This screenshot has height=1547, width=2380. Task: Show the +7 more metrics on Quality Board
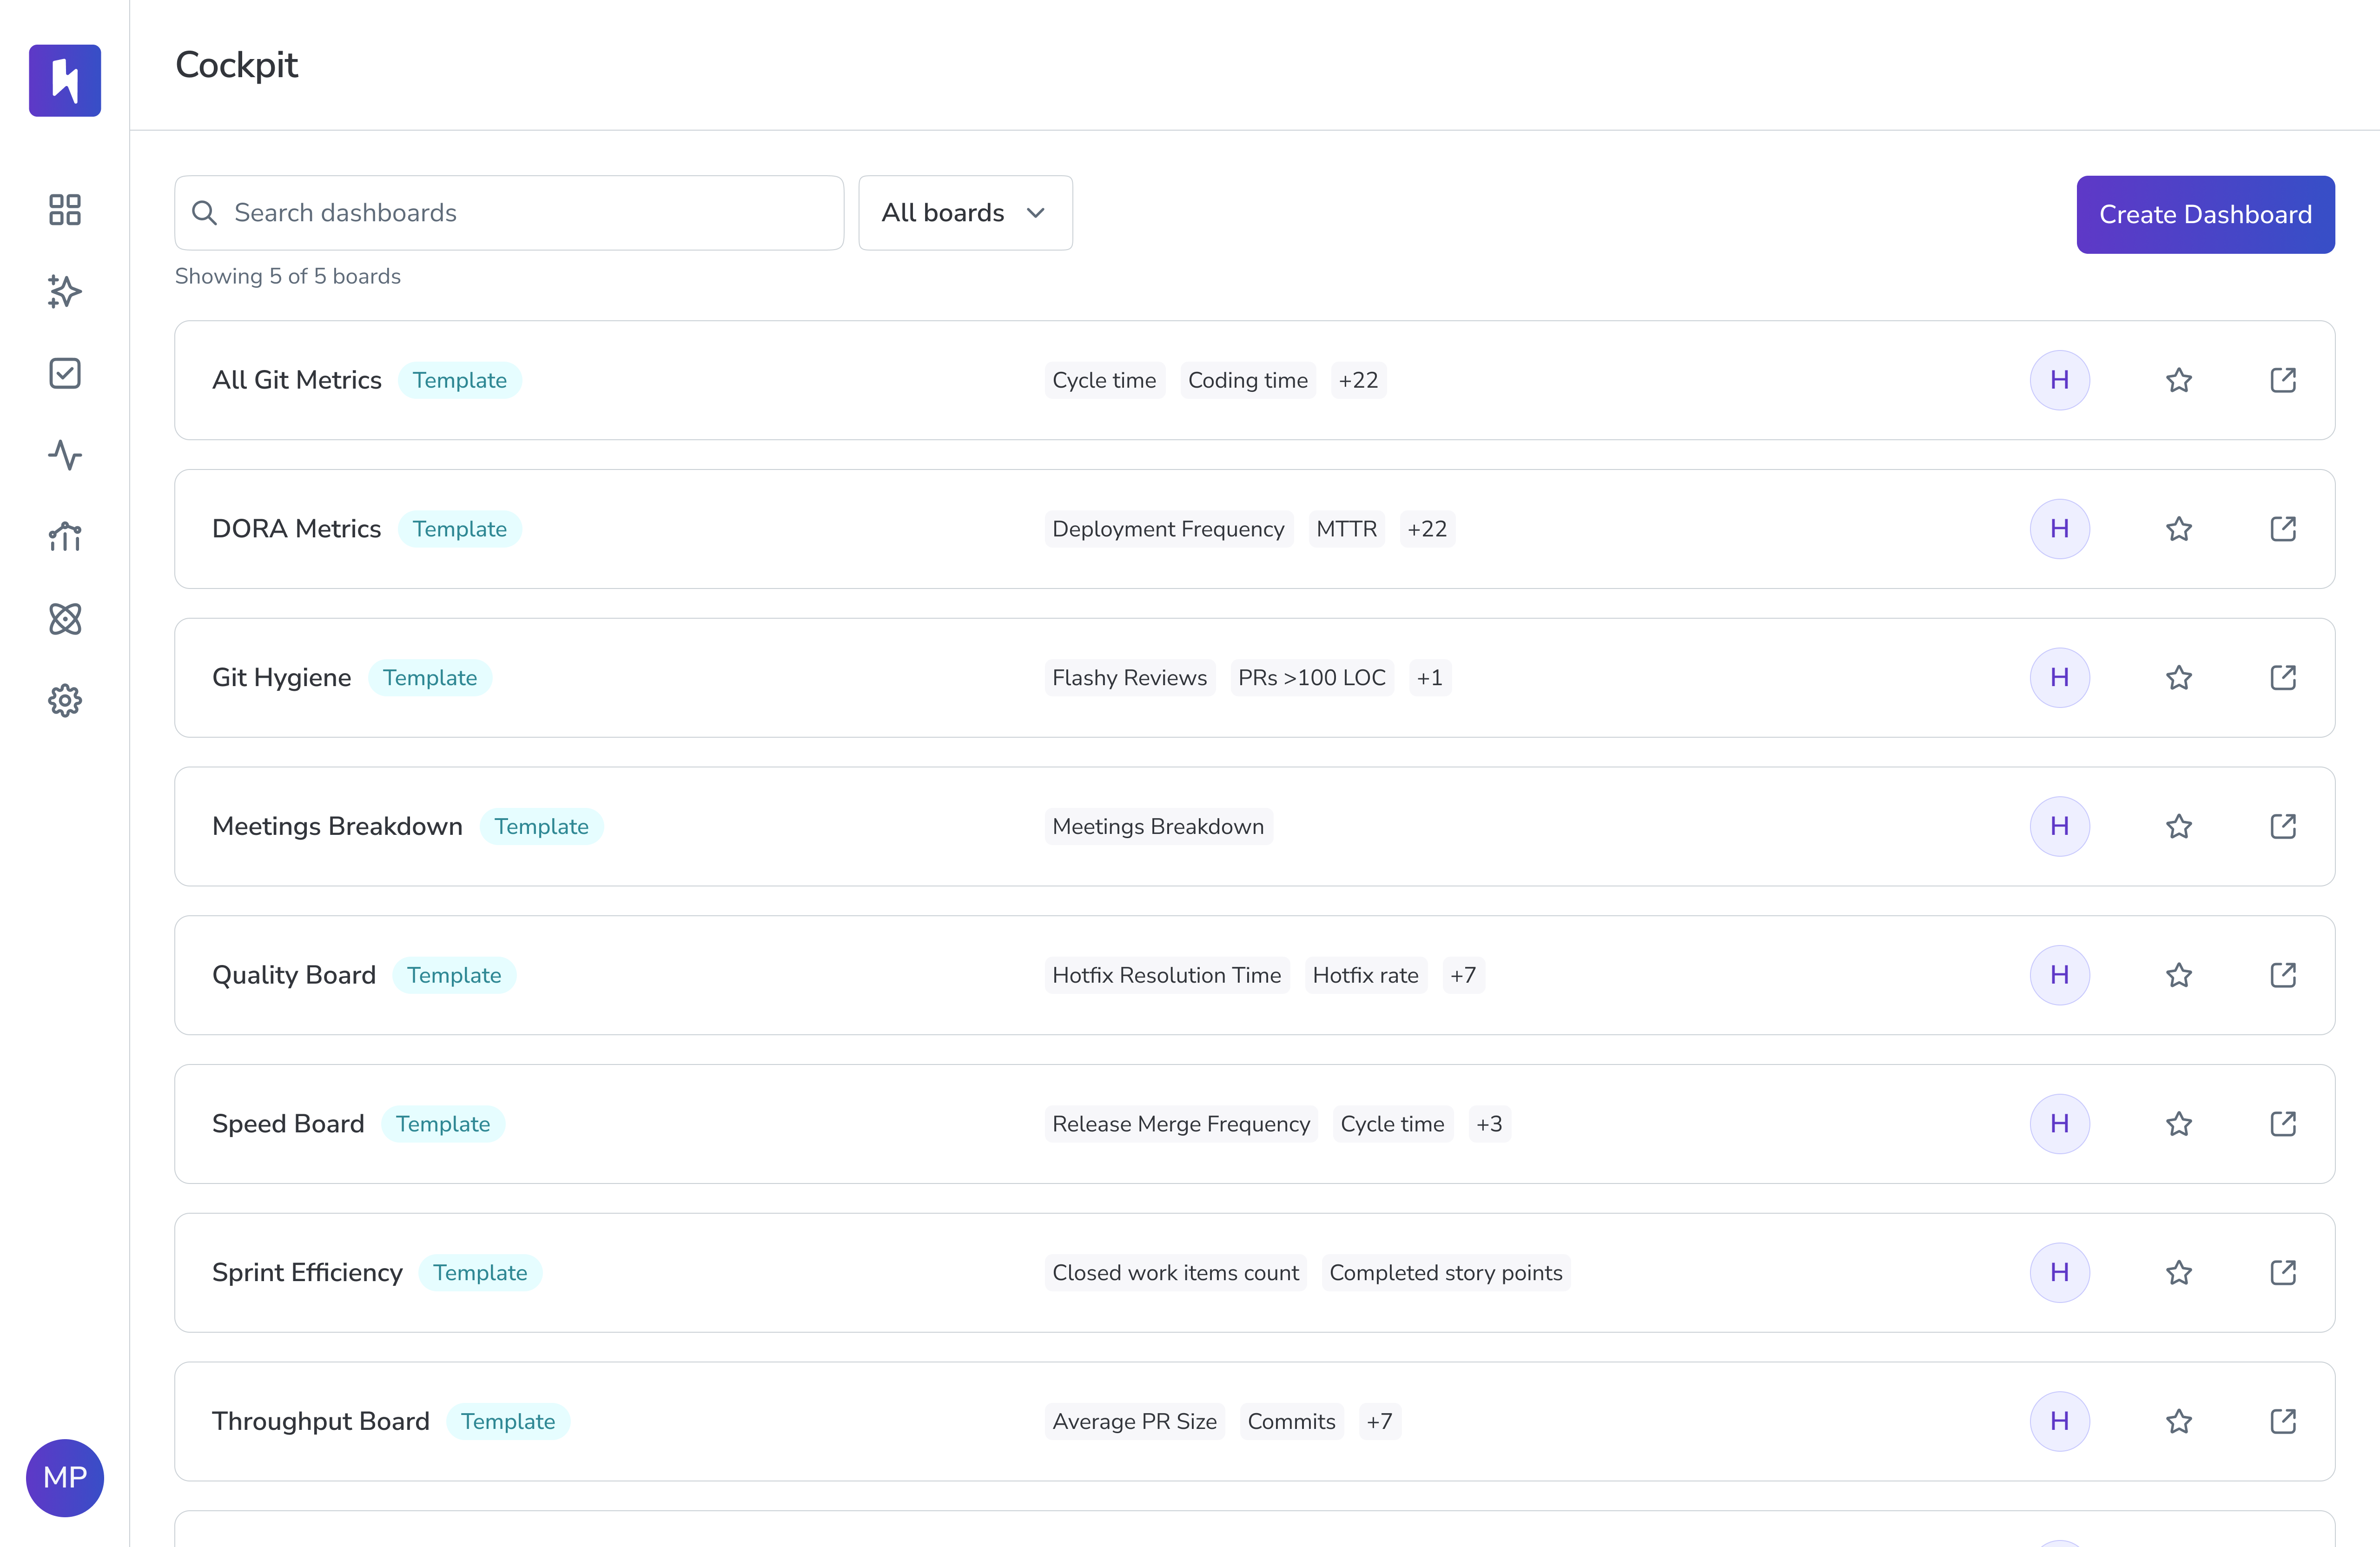[1463, 975]
